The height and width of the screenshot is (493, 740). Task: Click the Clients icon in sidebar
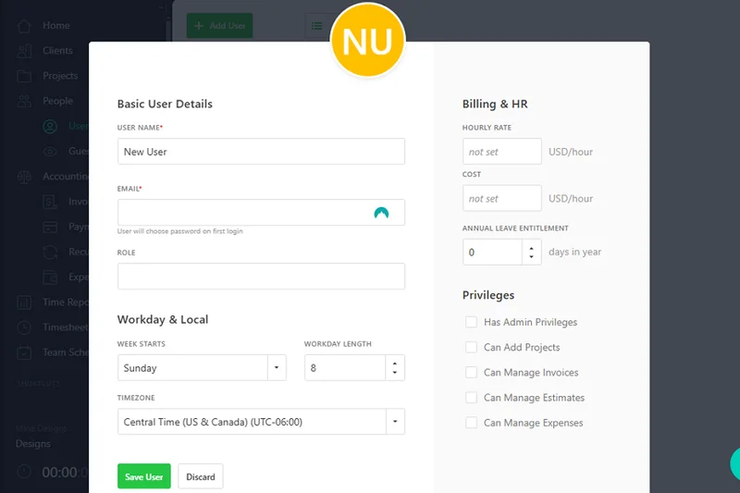click(23, 51)
